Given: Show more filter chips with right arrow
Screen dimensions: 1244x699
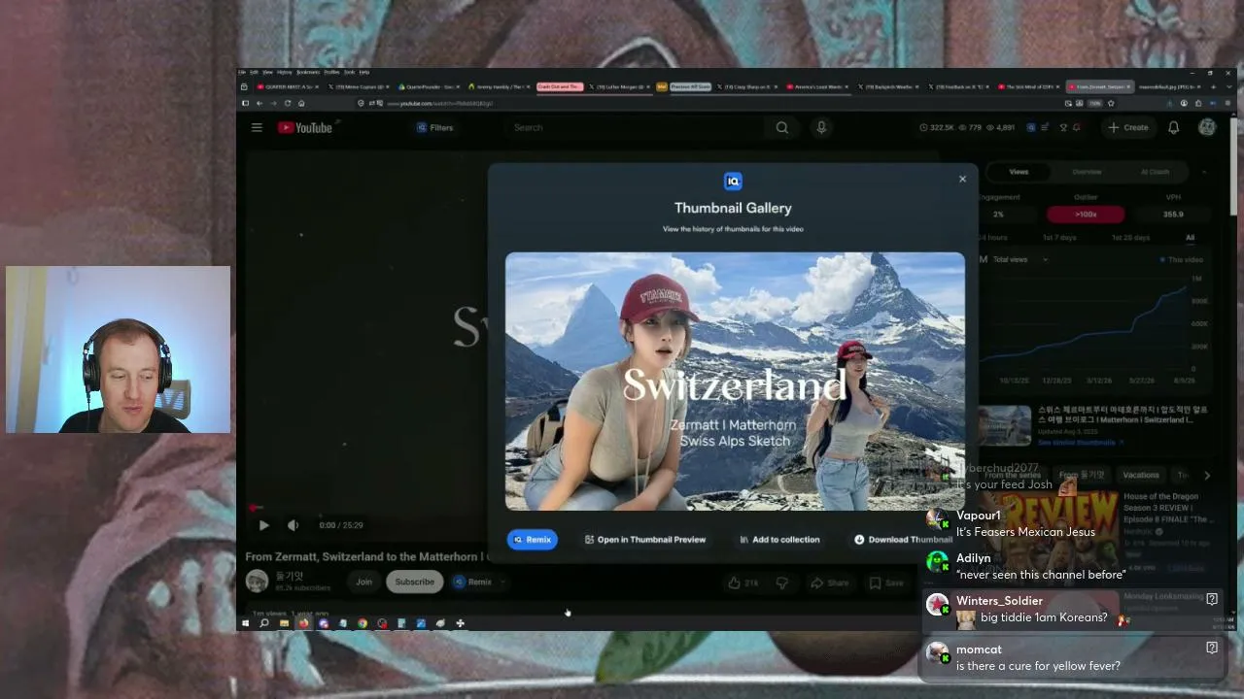Looking at the screenshot, I should point(1207,475).
